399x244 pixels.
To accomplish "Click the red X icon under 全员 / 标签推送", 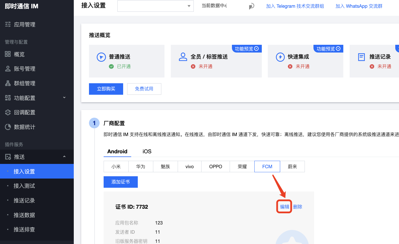I will coord(193,66).
